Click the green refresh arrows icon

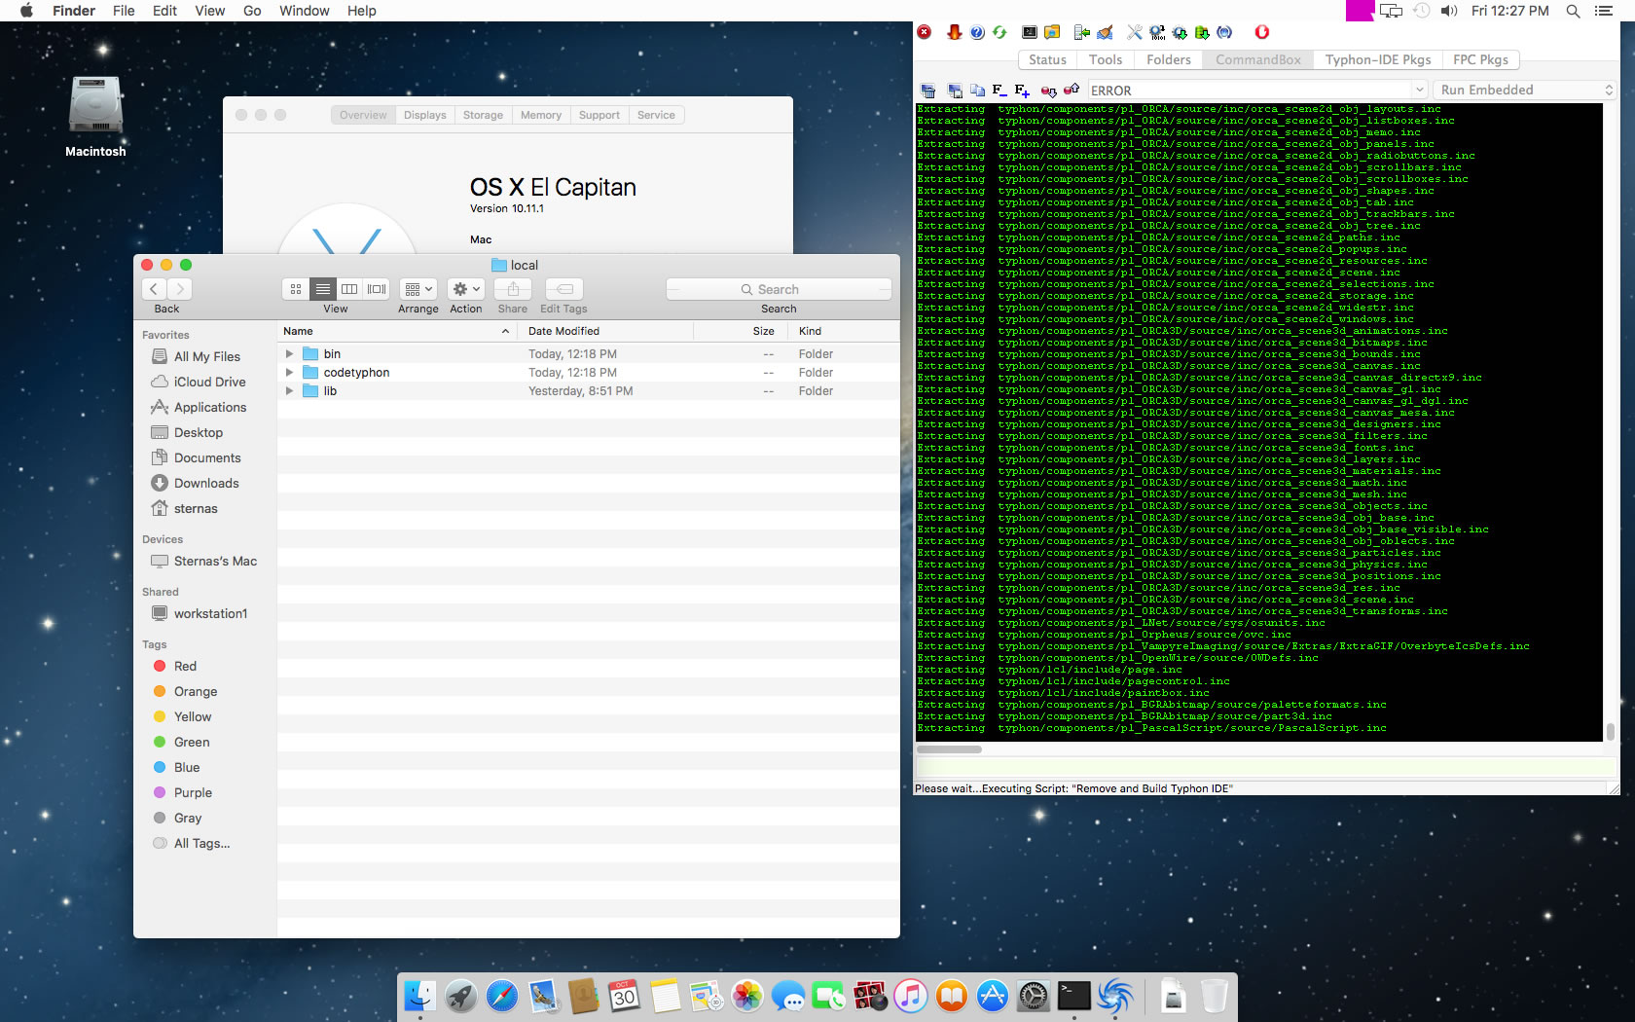click(999, 32)
